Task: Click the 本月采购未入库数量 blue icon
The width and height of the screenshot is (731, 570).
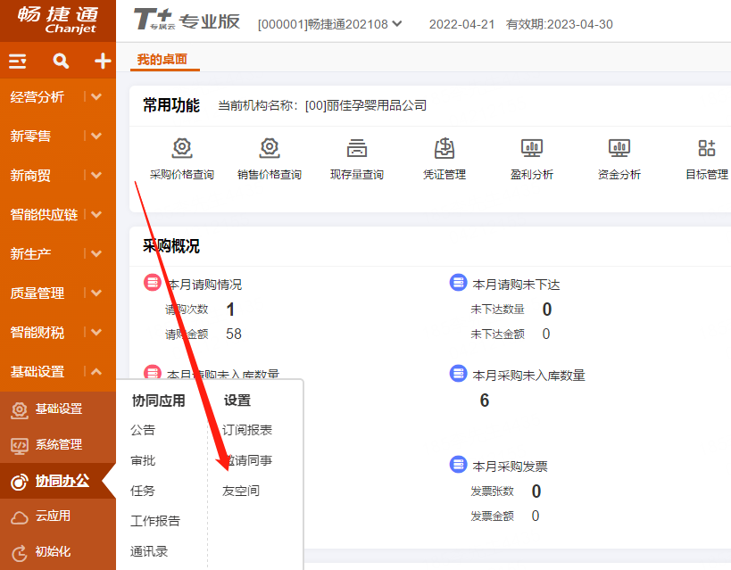Action: [458, 374]
